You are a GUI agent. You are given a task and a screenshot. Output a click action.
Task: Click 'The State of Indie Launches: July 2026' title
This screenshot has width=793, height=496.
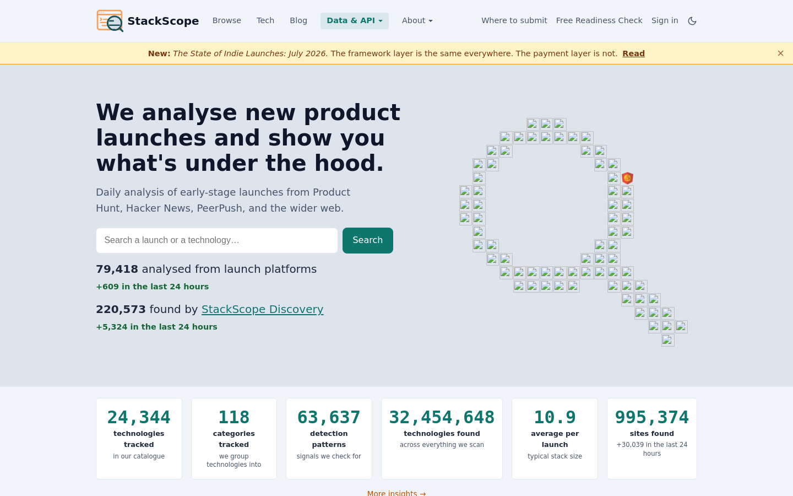[x=250, y=53]
